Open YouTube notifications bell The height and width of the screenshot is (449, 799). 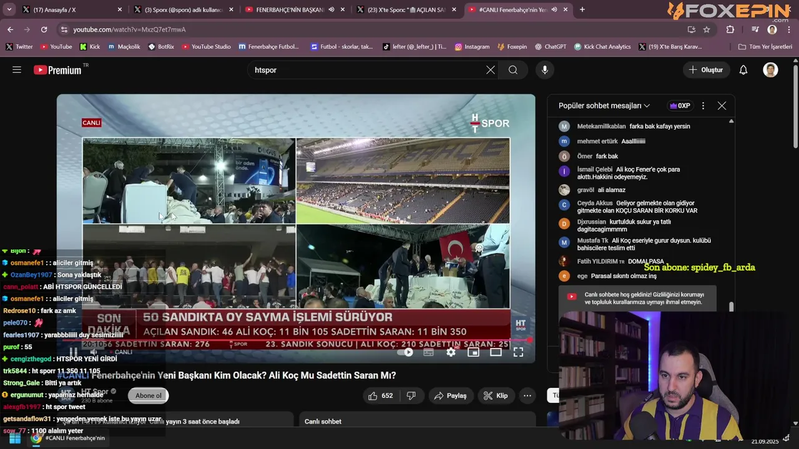pos(743,70)
